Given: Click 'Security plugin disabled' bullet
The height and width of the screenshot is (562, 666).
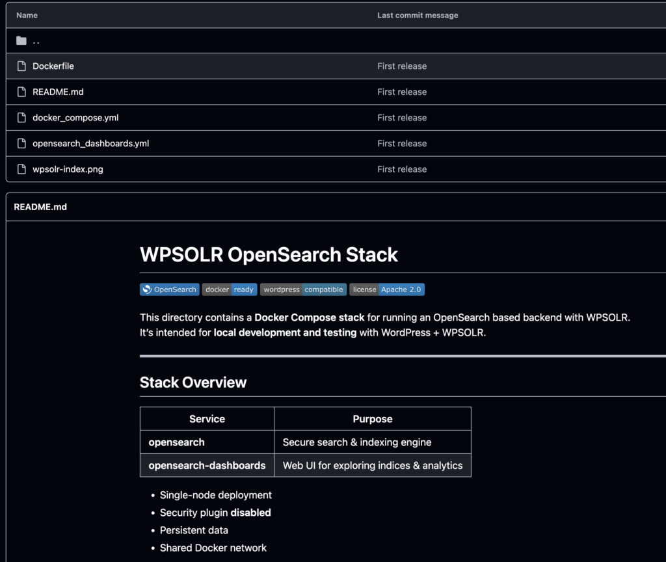Looking at the screenshot, I should tap(215, 513).
